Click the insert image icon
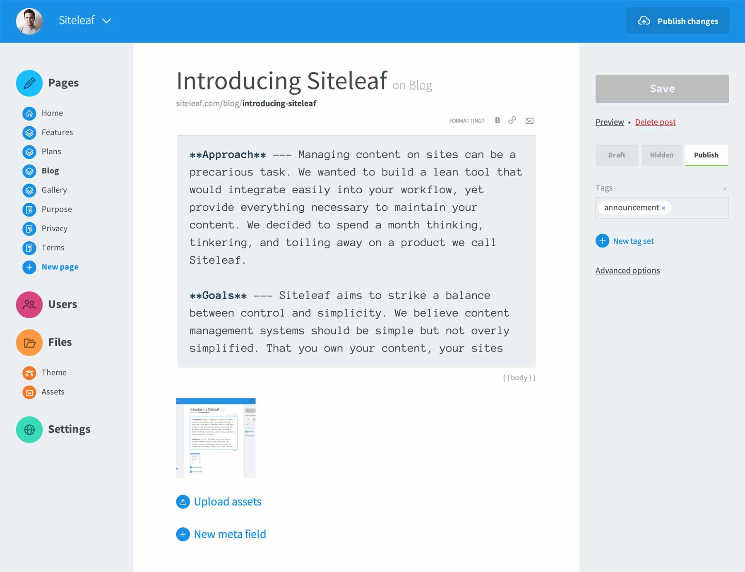The image size is (745, 572). (x=529, y=121)
